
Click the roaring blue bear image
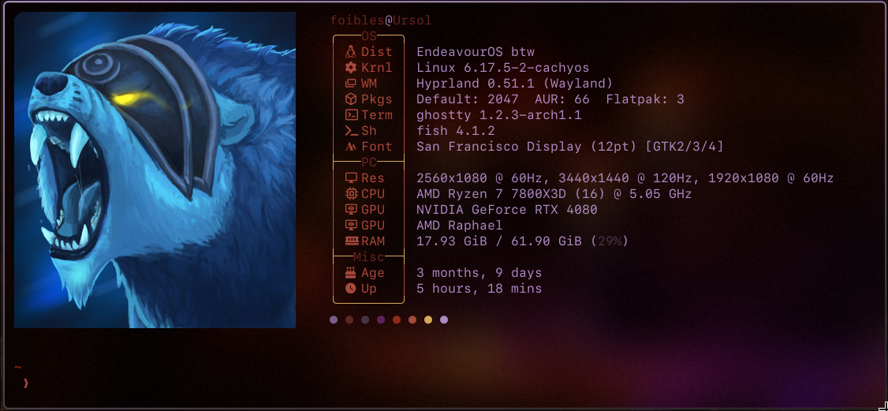pos(155,170)
